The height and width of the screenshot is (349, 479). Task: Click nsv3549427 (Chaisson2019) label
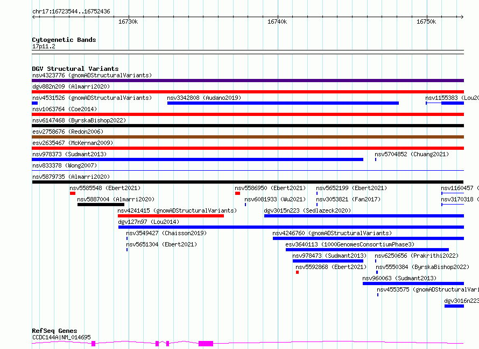pos(166,233)
